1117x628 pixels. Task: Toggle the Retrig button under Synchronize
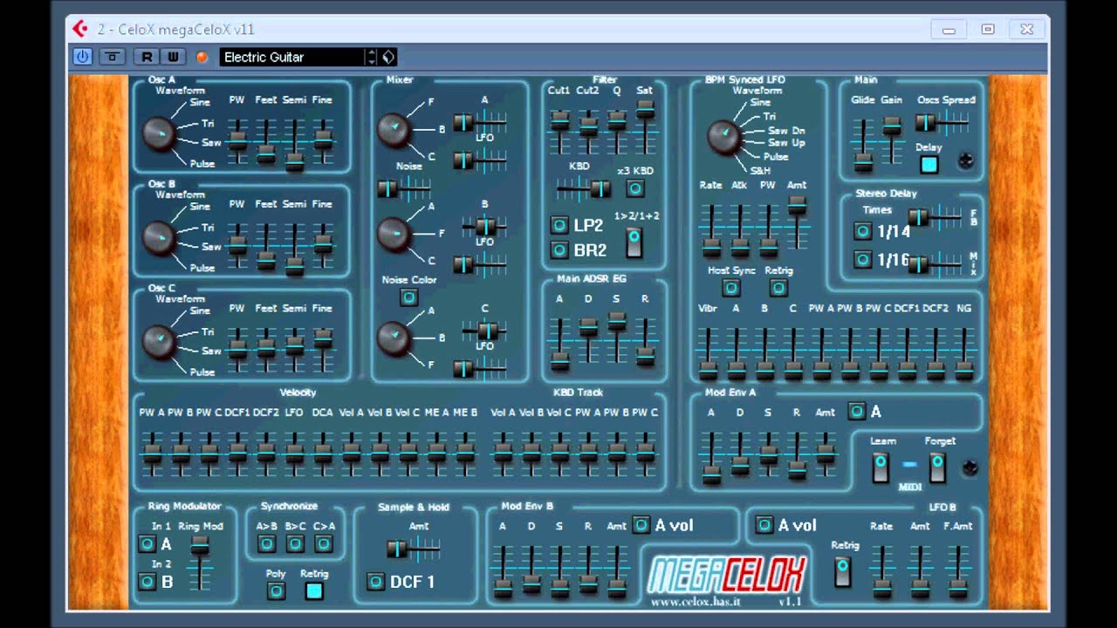pyautogui.click(x=314, y=590)
